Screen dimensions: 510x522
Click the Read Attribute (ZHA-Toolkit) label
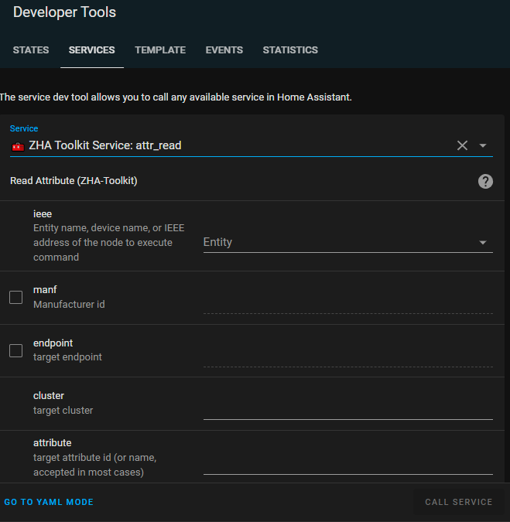(74, 181)
